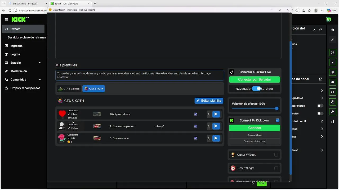
Task: Open Kick user avatar menu
Action: point(328,19)
